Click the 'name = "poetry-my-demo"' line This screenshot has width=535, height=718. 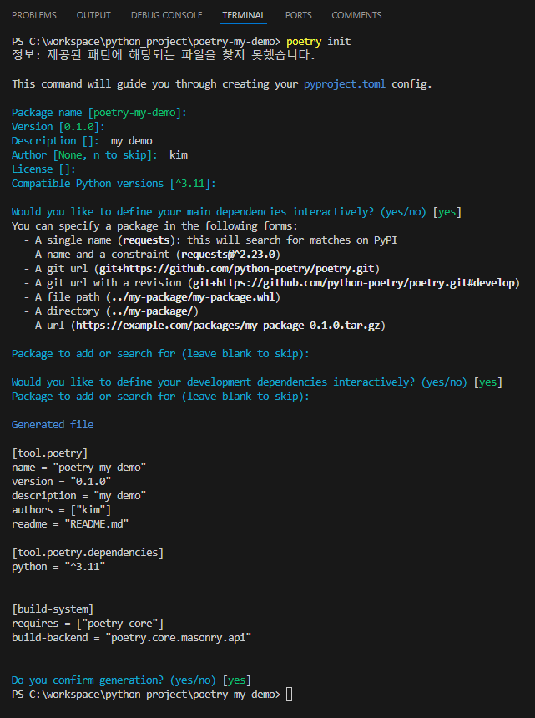point(78,468)
